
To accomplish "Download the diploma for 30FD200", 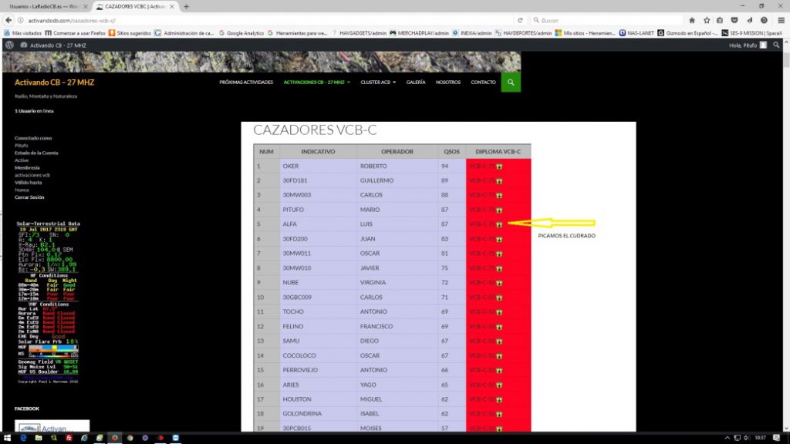I will [x=499, y=239].
